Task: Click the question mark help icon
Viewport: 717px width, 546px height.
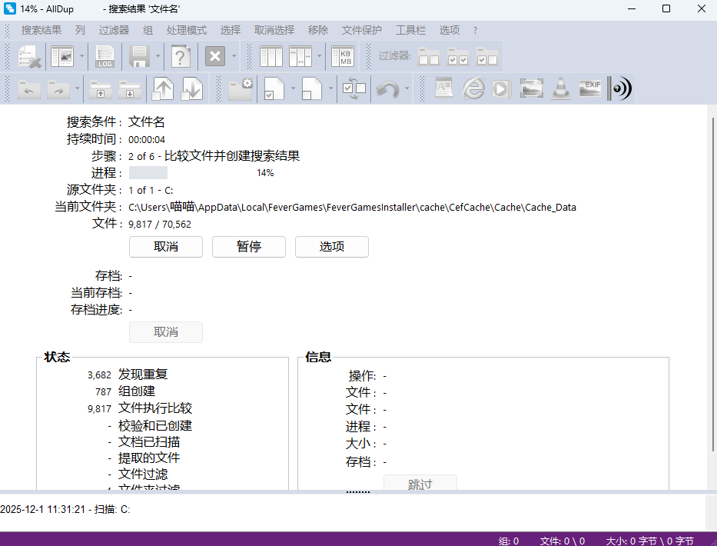Action: (x=181, y=57)
